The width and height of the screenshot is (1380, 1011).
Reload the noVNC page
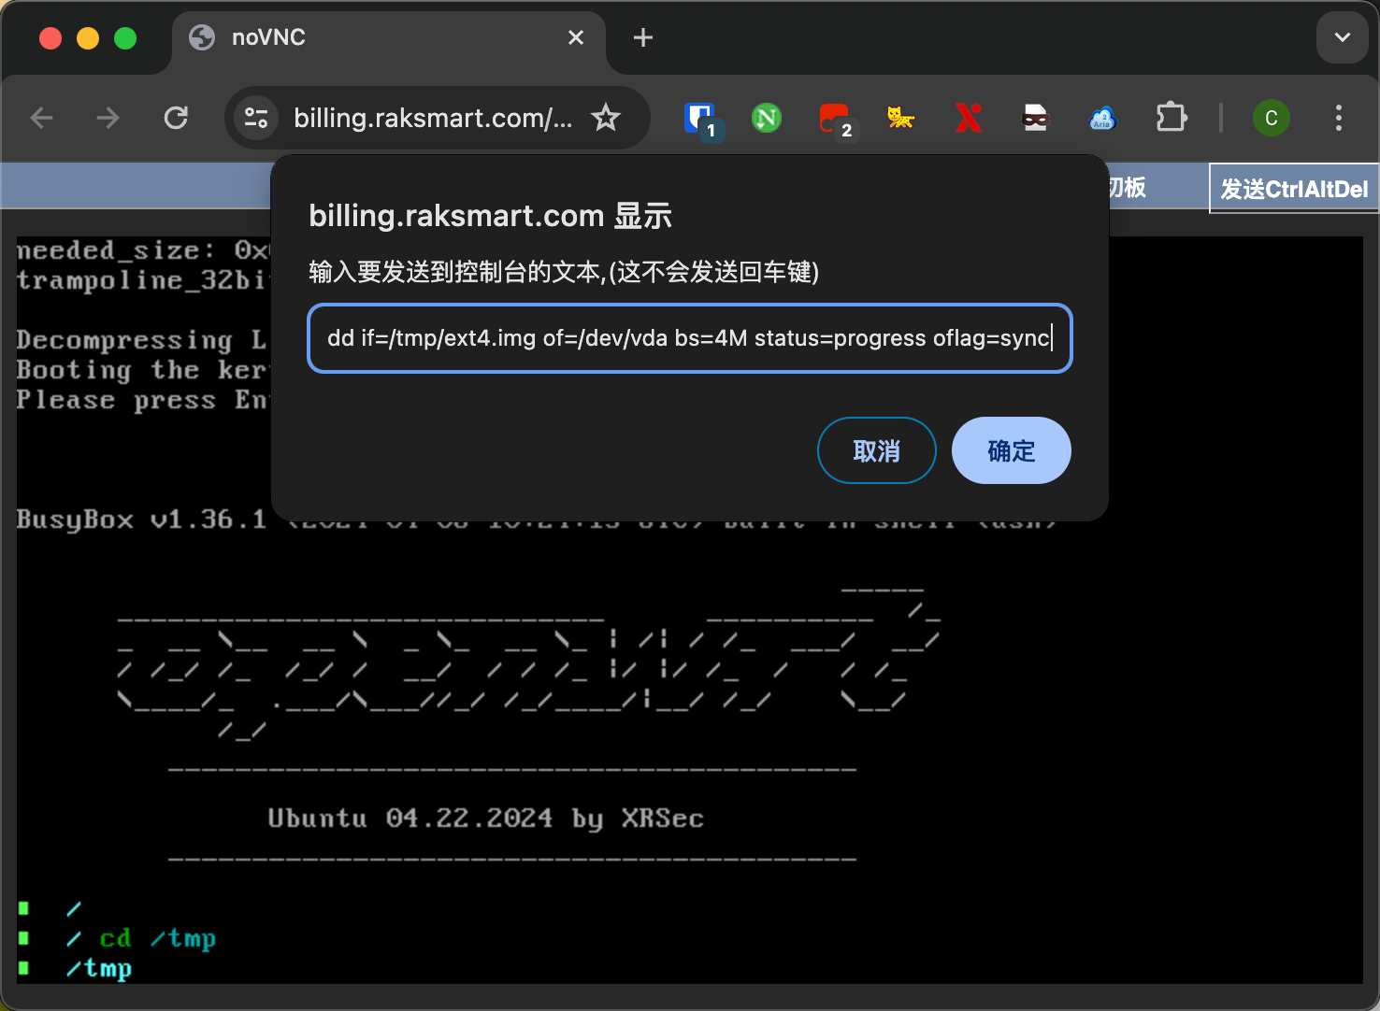coord(176,118)
